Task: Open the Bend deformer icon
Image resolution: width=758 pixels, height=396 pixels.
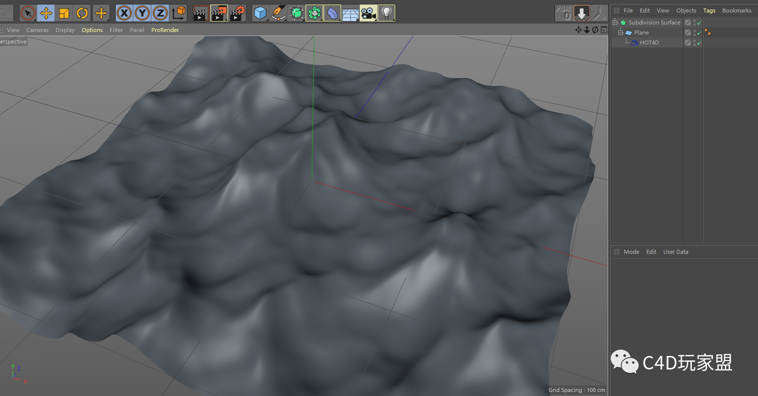Action: [x=333, y=13]
